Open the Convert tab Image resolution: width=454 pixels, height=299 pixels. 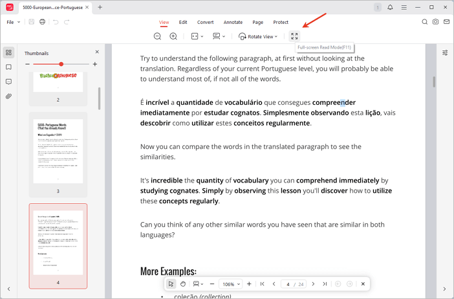[206, 22]
